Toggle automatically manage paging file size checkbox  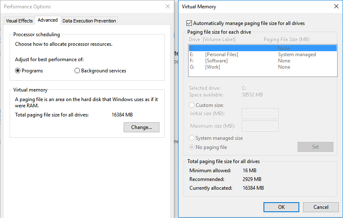coord(190,23)
